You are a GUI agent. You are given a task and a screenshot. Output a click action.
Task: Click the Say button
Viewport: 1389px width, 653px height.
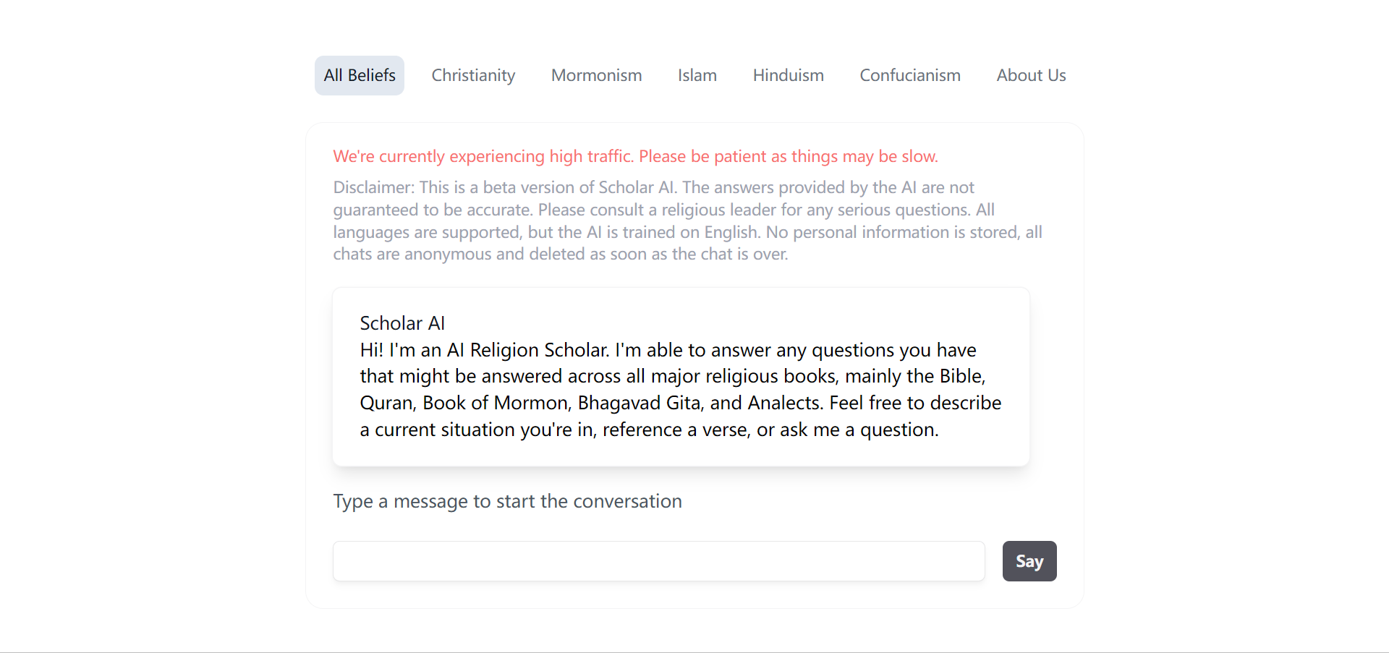pyautogui.click(x=1029, y=561)
